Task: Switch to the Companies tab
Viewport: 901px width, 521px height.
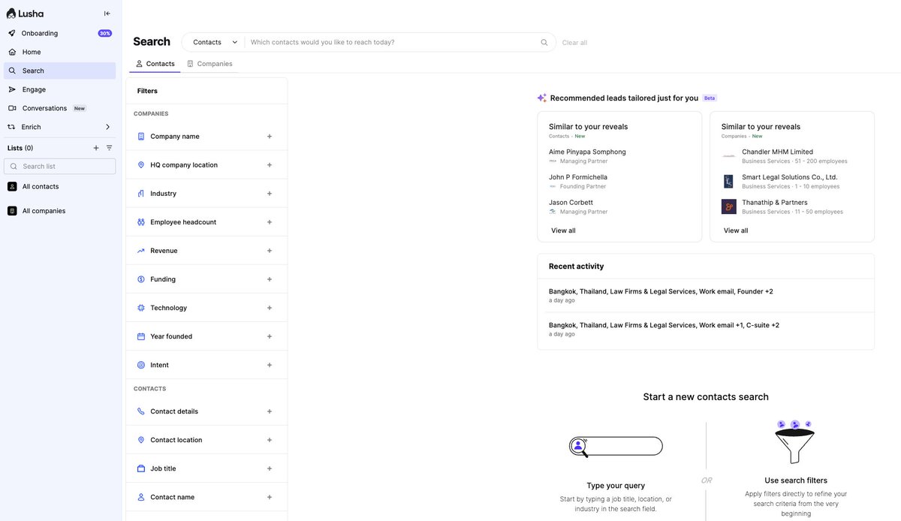Action: coord(209,64)
